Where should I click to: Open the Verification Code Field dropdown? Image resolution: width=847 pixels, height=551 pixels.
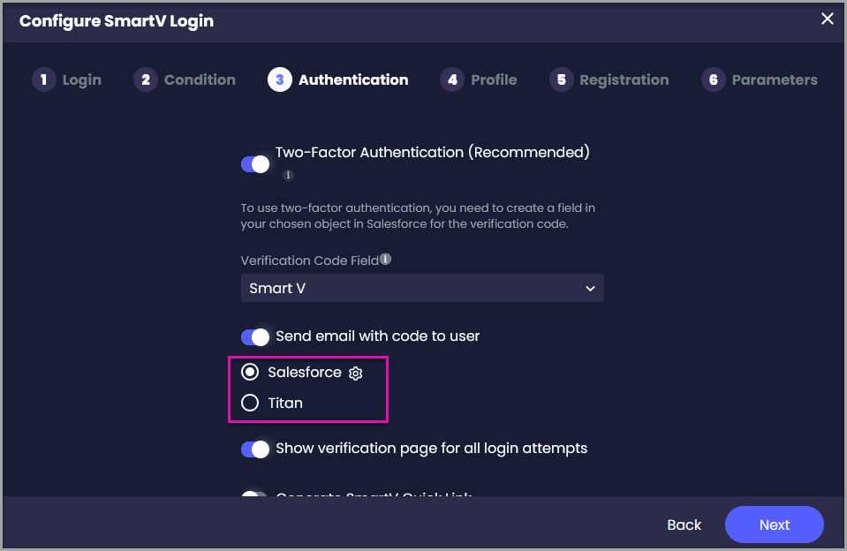422,288
